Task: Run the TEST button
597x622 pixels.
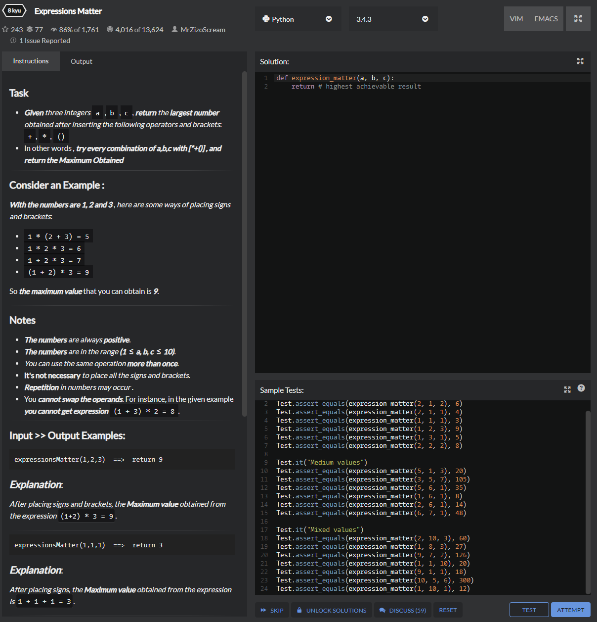Action: coord(529,610)
